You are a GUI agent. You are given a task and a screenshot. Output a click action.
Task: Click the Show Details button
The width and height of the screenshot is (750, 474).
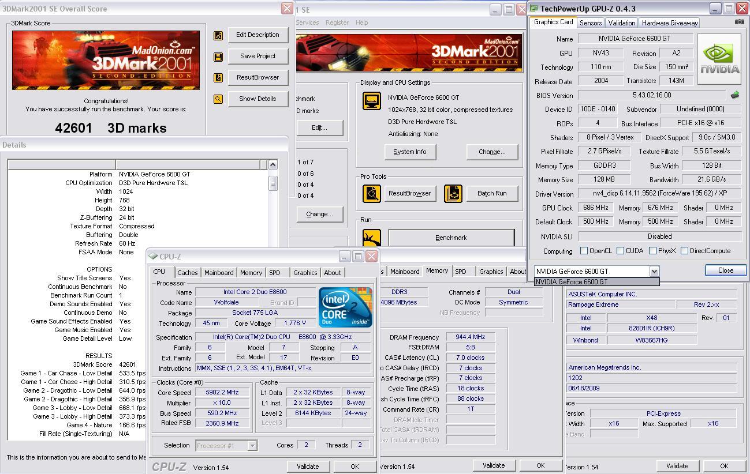click(x=258, y=99)
